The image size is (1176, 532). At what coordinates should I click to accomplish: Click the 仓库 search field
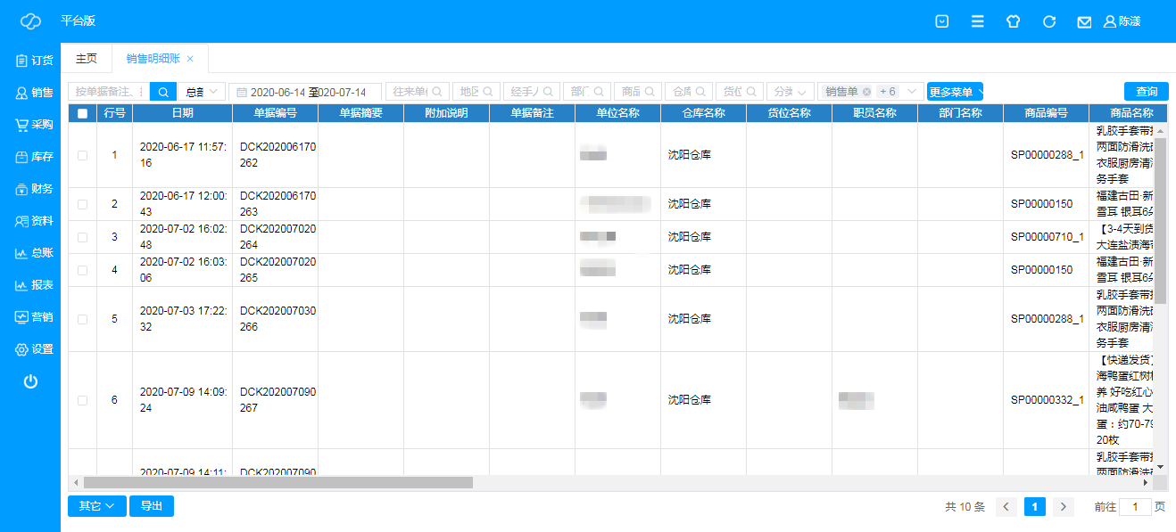click(x=689, y=92)
